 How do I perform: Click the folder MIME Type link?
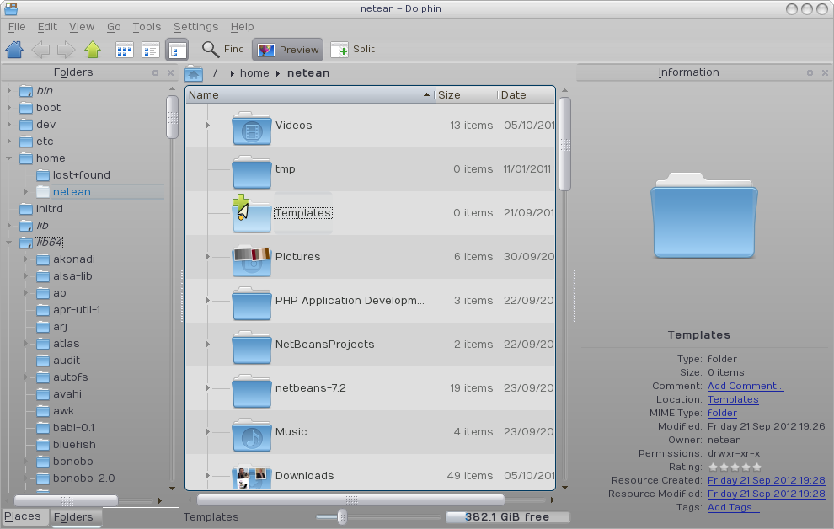point(722,413)
